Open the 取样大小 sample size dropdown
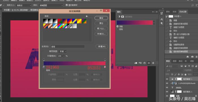 23,5
